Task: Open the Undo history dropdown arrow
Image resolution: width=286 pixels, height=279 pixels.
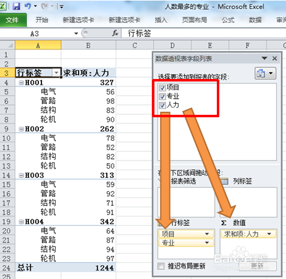Action: (35, 6)
